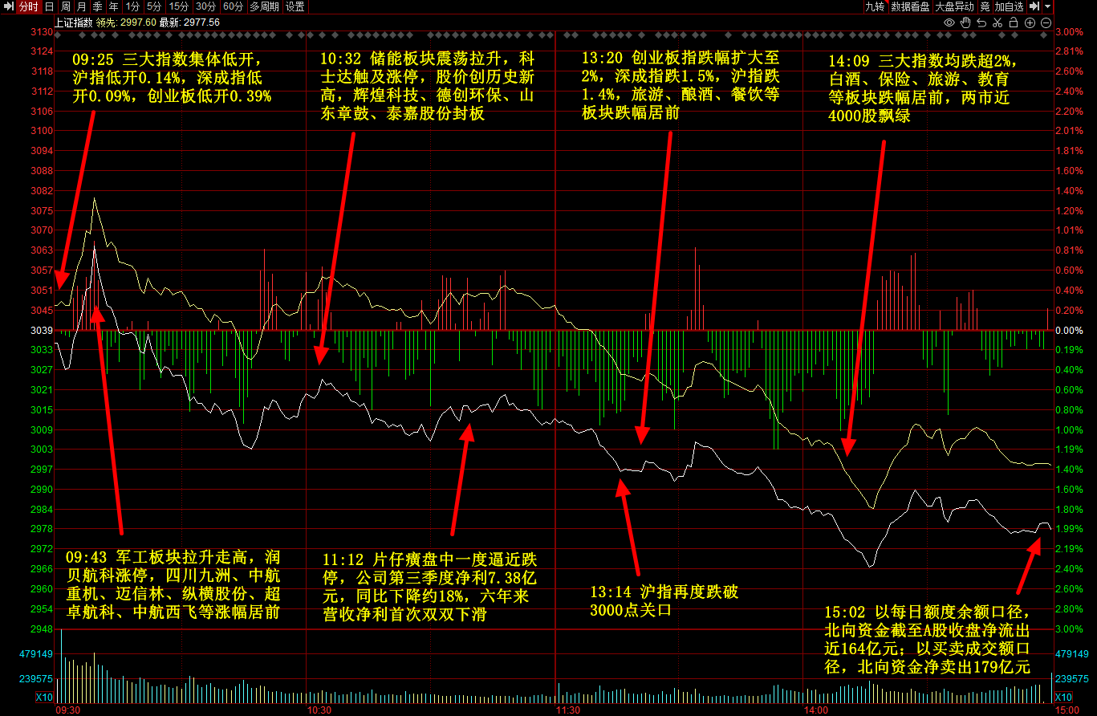This screenshot has height=716, width=1097.
Task: Zoom in with the plus circle icon
Action: click(1030, 22)
